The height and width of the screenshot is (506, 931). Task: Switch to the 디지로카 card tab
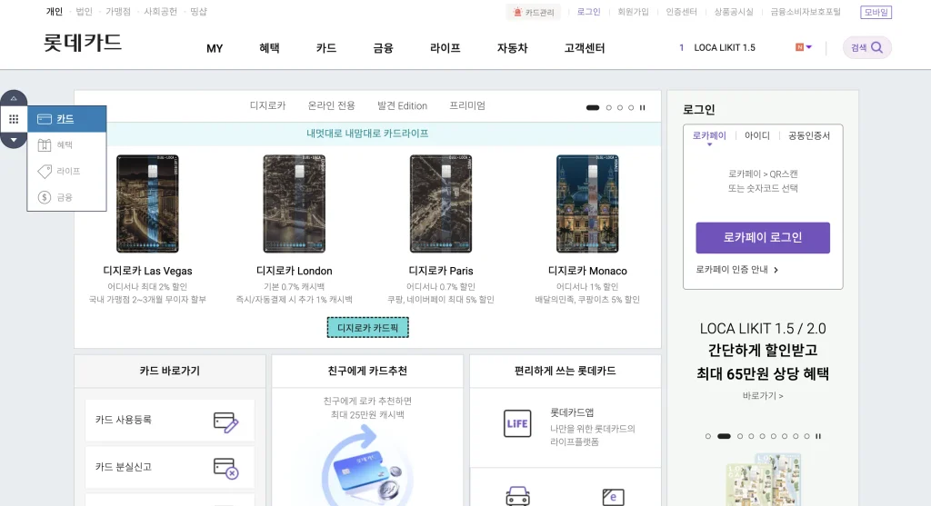click(268, 105)
